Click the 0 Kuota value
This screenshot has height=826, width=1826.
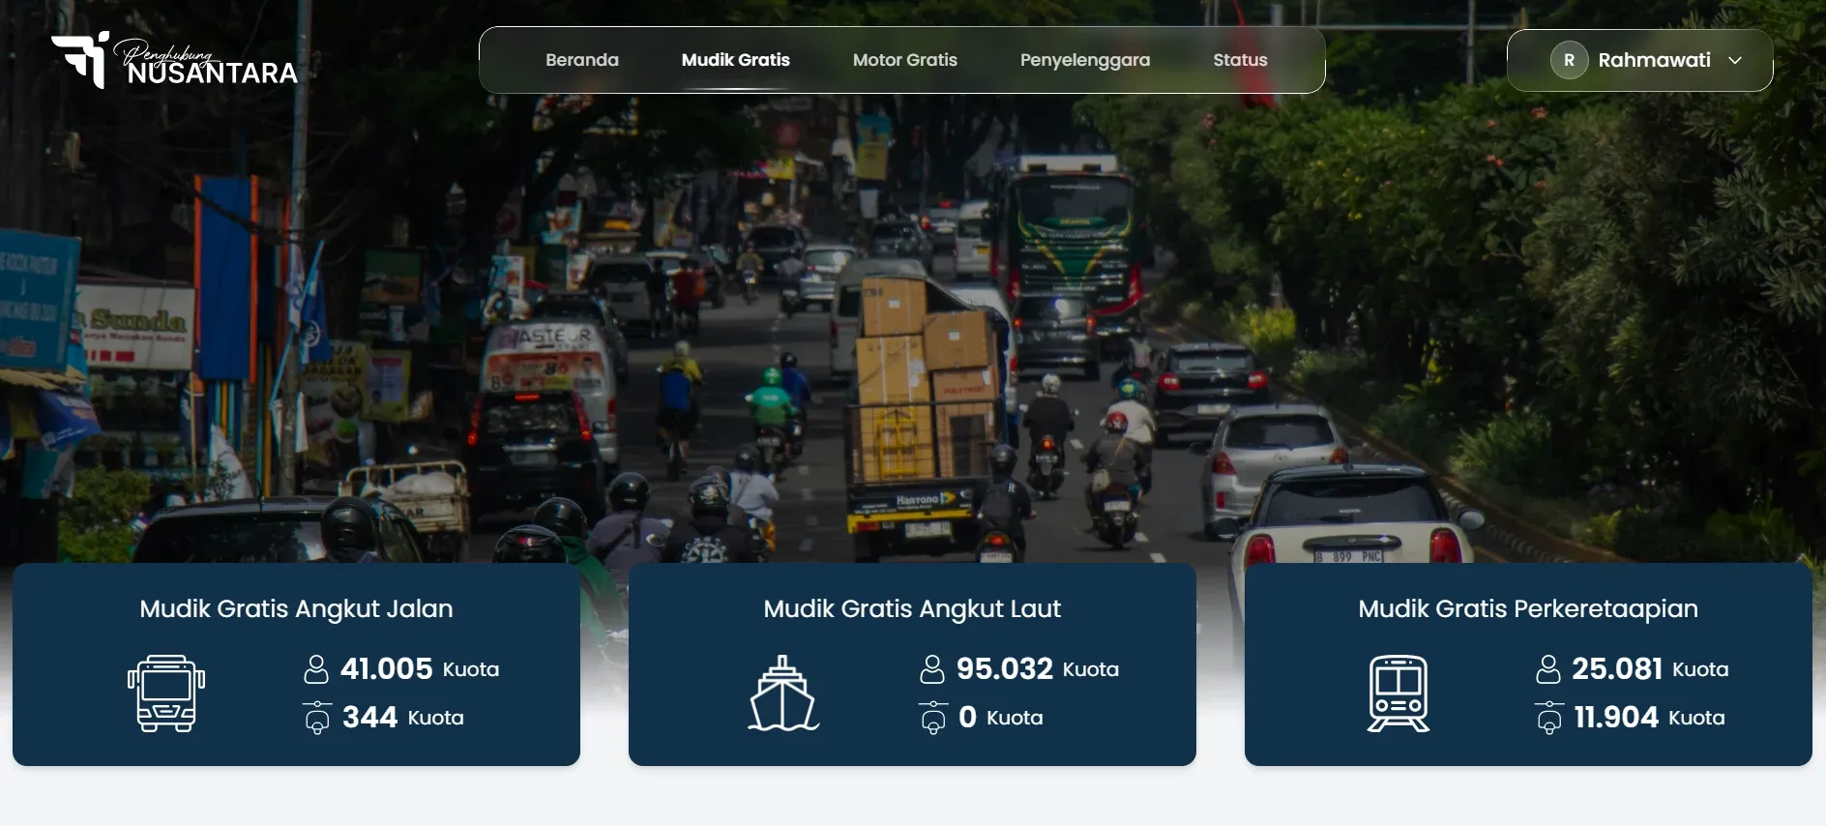click(1001, 718)
